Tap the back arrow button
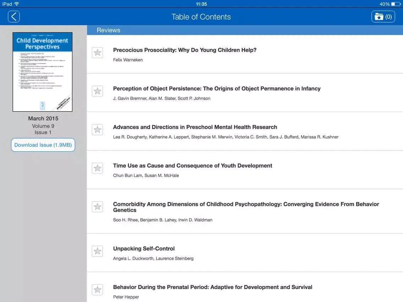The width and height of the screenshot is (403, 302). 13,17
